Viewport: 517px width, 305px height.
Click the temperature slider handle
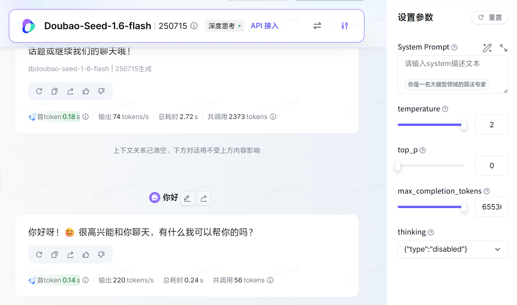click(x=464, y=125)
